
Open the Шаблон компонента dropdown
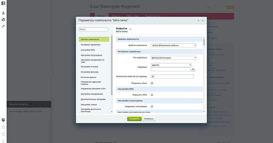(x=174, y=45)
